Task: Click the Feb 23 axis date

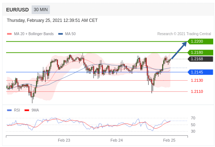Action: pos(64,140)
